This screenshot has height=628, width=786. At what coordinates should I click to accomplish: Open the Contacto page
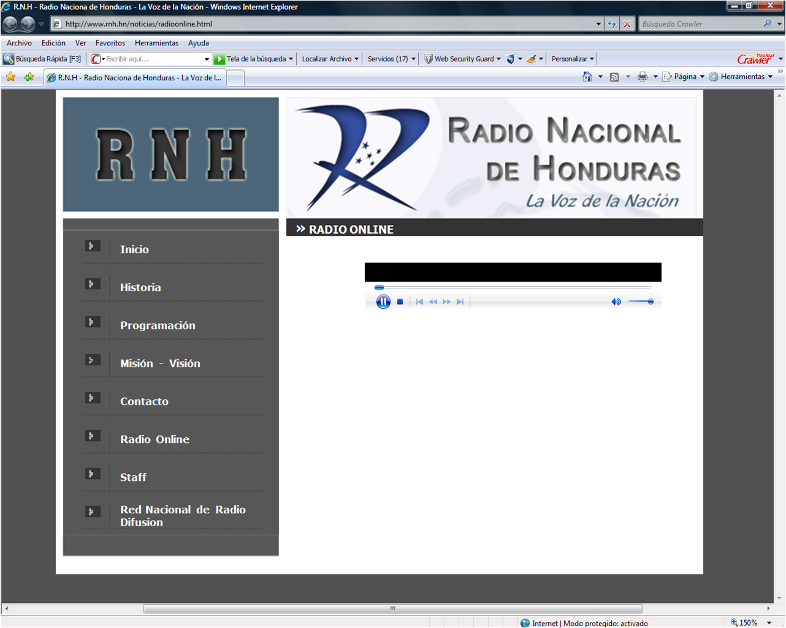coord(144,402)
